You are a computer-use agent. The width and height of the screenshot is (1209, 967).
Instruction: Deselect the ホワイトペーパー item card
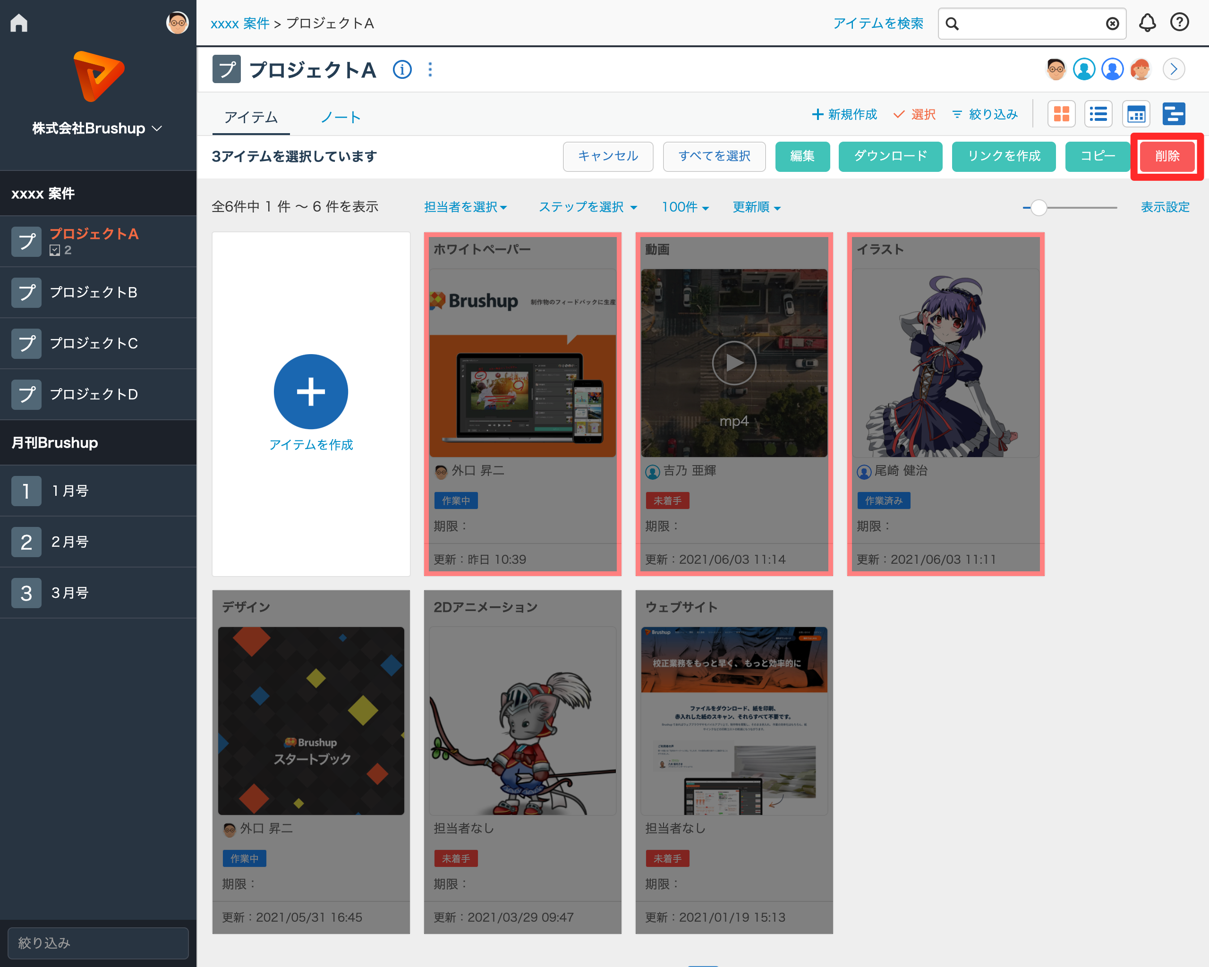pos(522,404)
